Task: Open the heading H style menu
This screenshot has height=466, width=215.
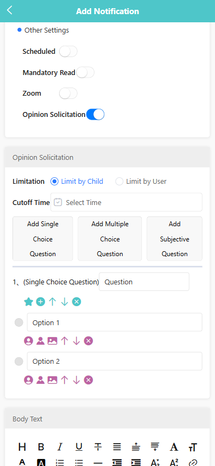Action: pyautogui.click(x=22, y=446)
